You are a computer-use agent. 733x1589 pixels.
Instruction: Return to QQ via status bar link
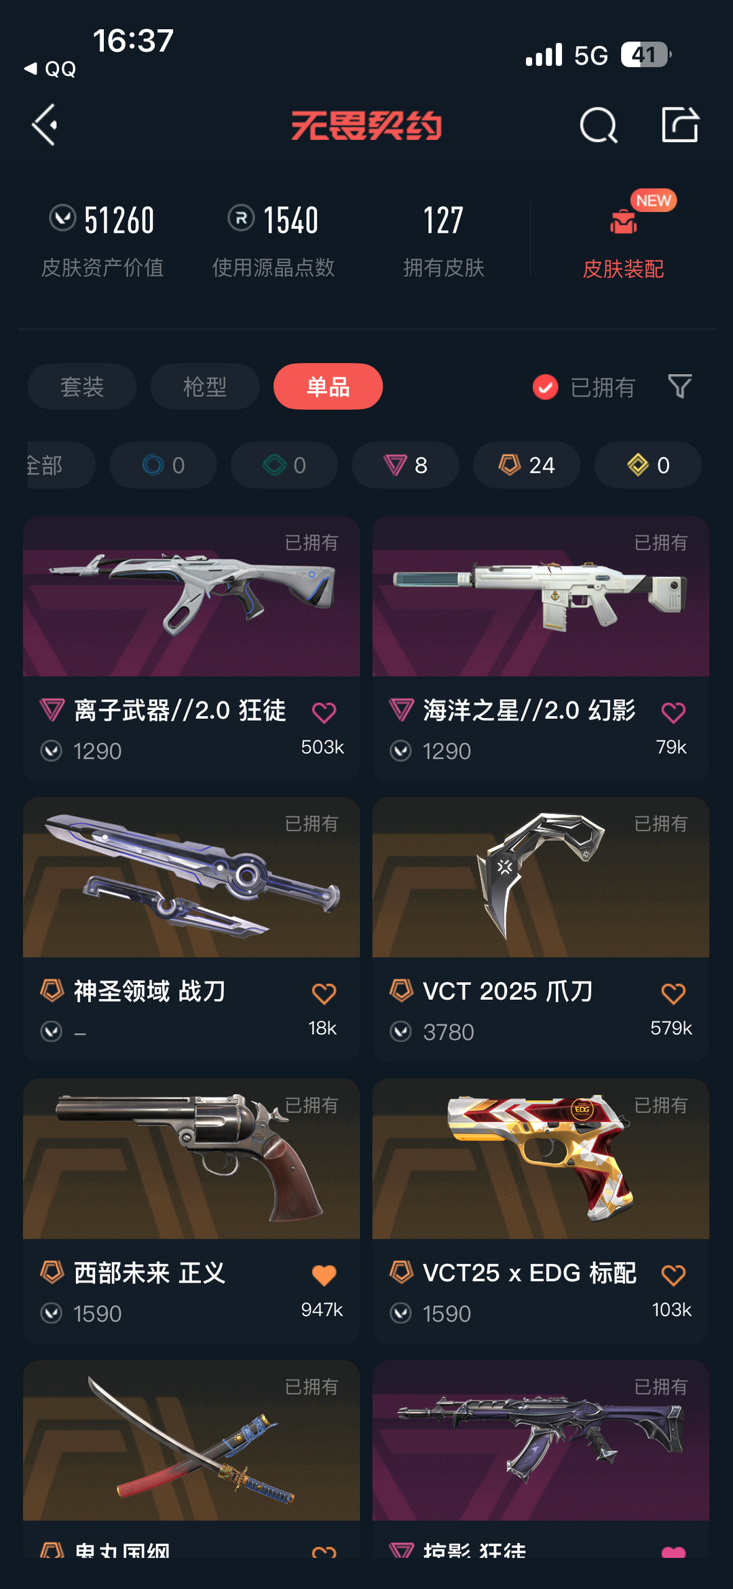pyautogui.click(x=50, y=69)
